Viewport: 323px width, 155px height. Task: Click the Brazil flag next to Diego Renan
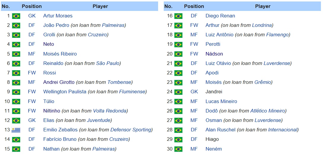pyautogui.click(x=178, y=16)
